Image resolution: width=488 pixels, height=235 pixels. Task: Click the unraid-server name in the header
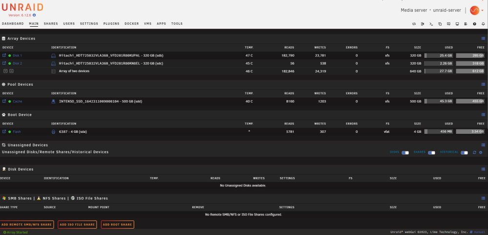pos(447,10)
